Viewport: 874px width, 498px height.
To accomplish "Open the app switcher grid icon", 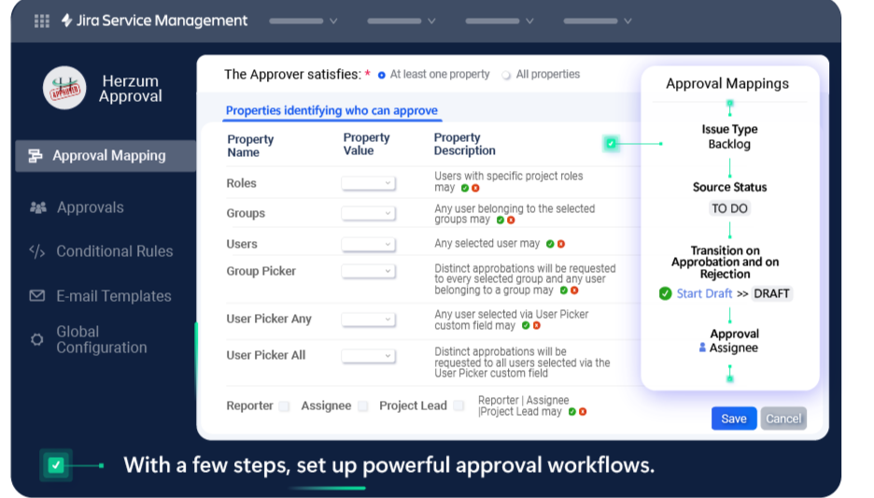I will [x=42, y=21].
